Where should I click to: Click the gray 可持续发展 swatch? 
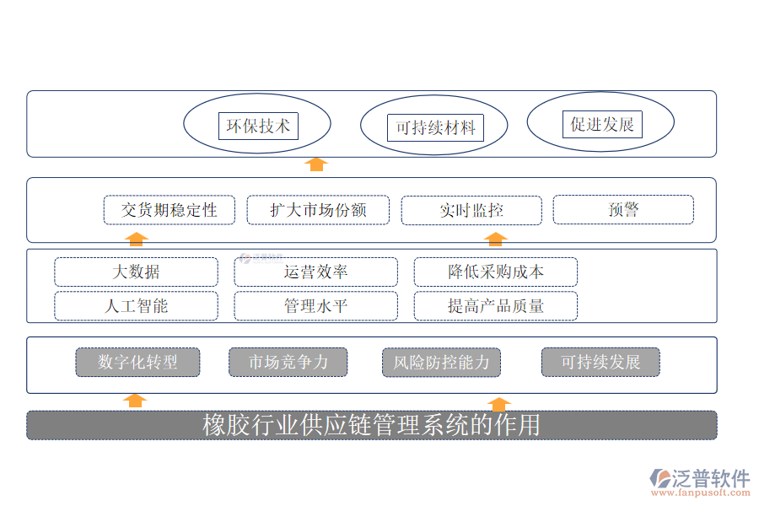(x=601, y=362)
